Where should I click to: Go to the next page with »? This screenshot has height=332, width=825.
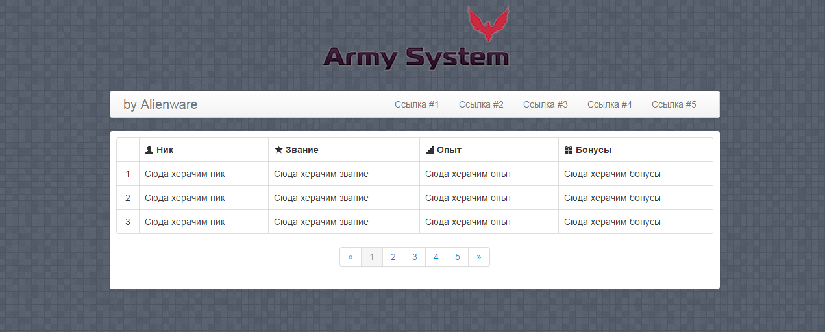(479, 257)
